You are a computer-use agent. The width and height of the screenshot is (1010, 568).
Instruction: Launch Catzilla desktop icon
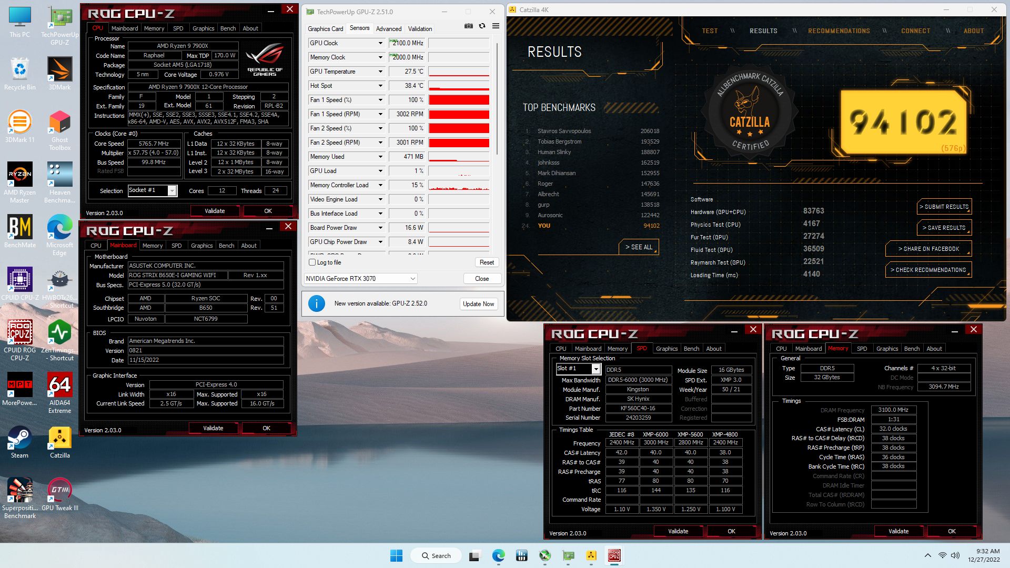(x=59, y=442)
